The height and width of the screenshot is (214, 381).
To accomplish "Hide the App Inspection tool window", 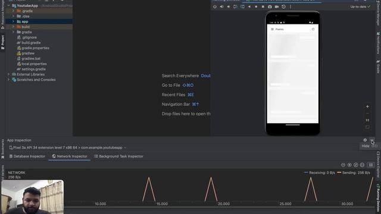I will tap(371, 140).
